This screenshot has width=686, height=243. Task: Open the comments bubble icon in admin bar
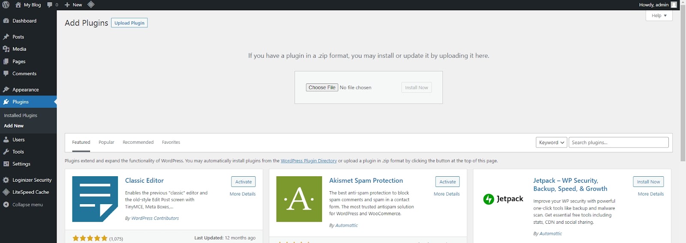click(50, 5)
